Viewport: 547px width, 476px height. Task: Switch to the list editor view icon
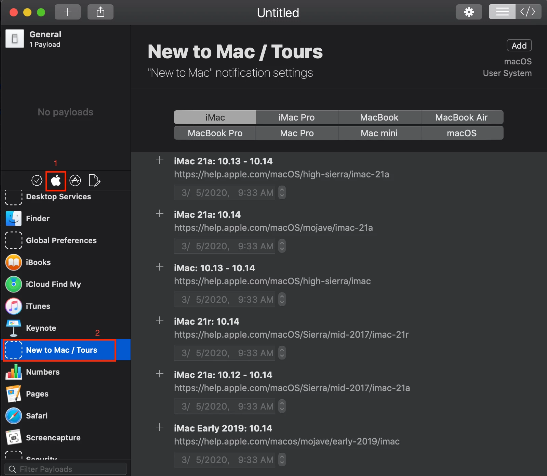pos(502,12)
